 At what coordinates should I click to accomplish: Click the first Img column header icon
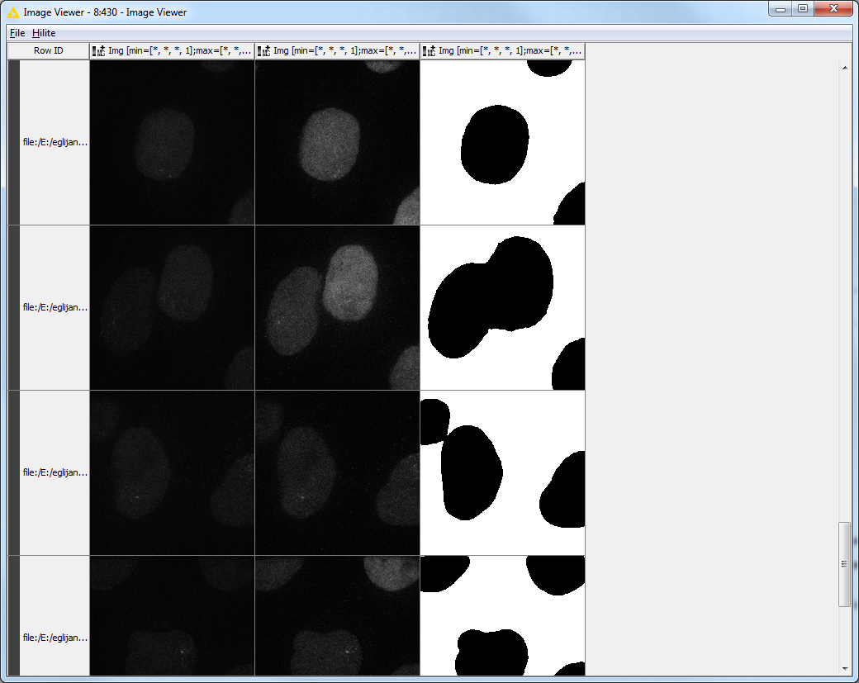coord(98,51)
